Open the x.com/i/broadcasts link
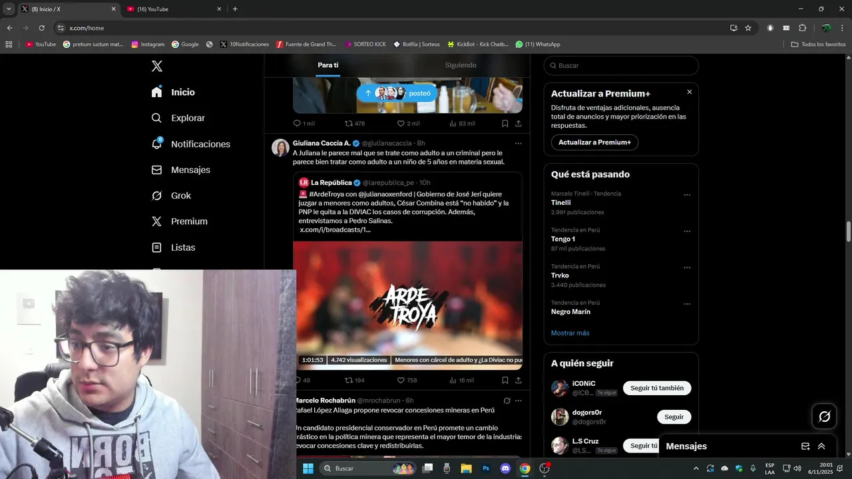 click(x=335, y=230)
